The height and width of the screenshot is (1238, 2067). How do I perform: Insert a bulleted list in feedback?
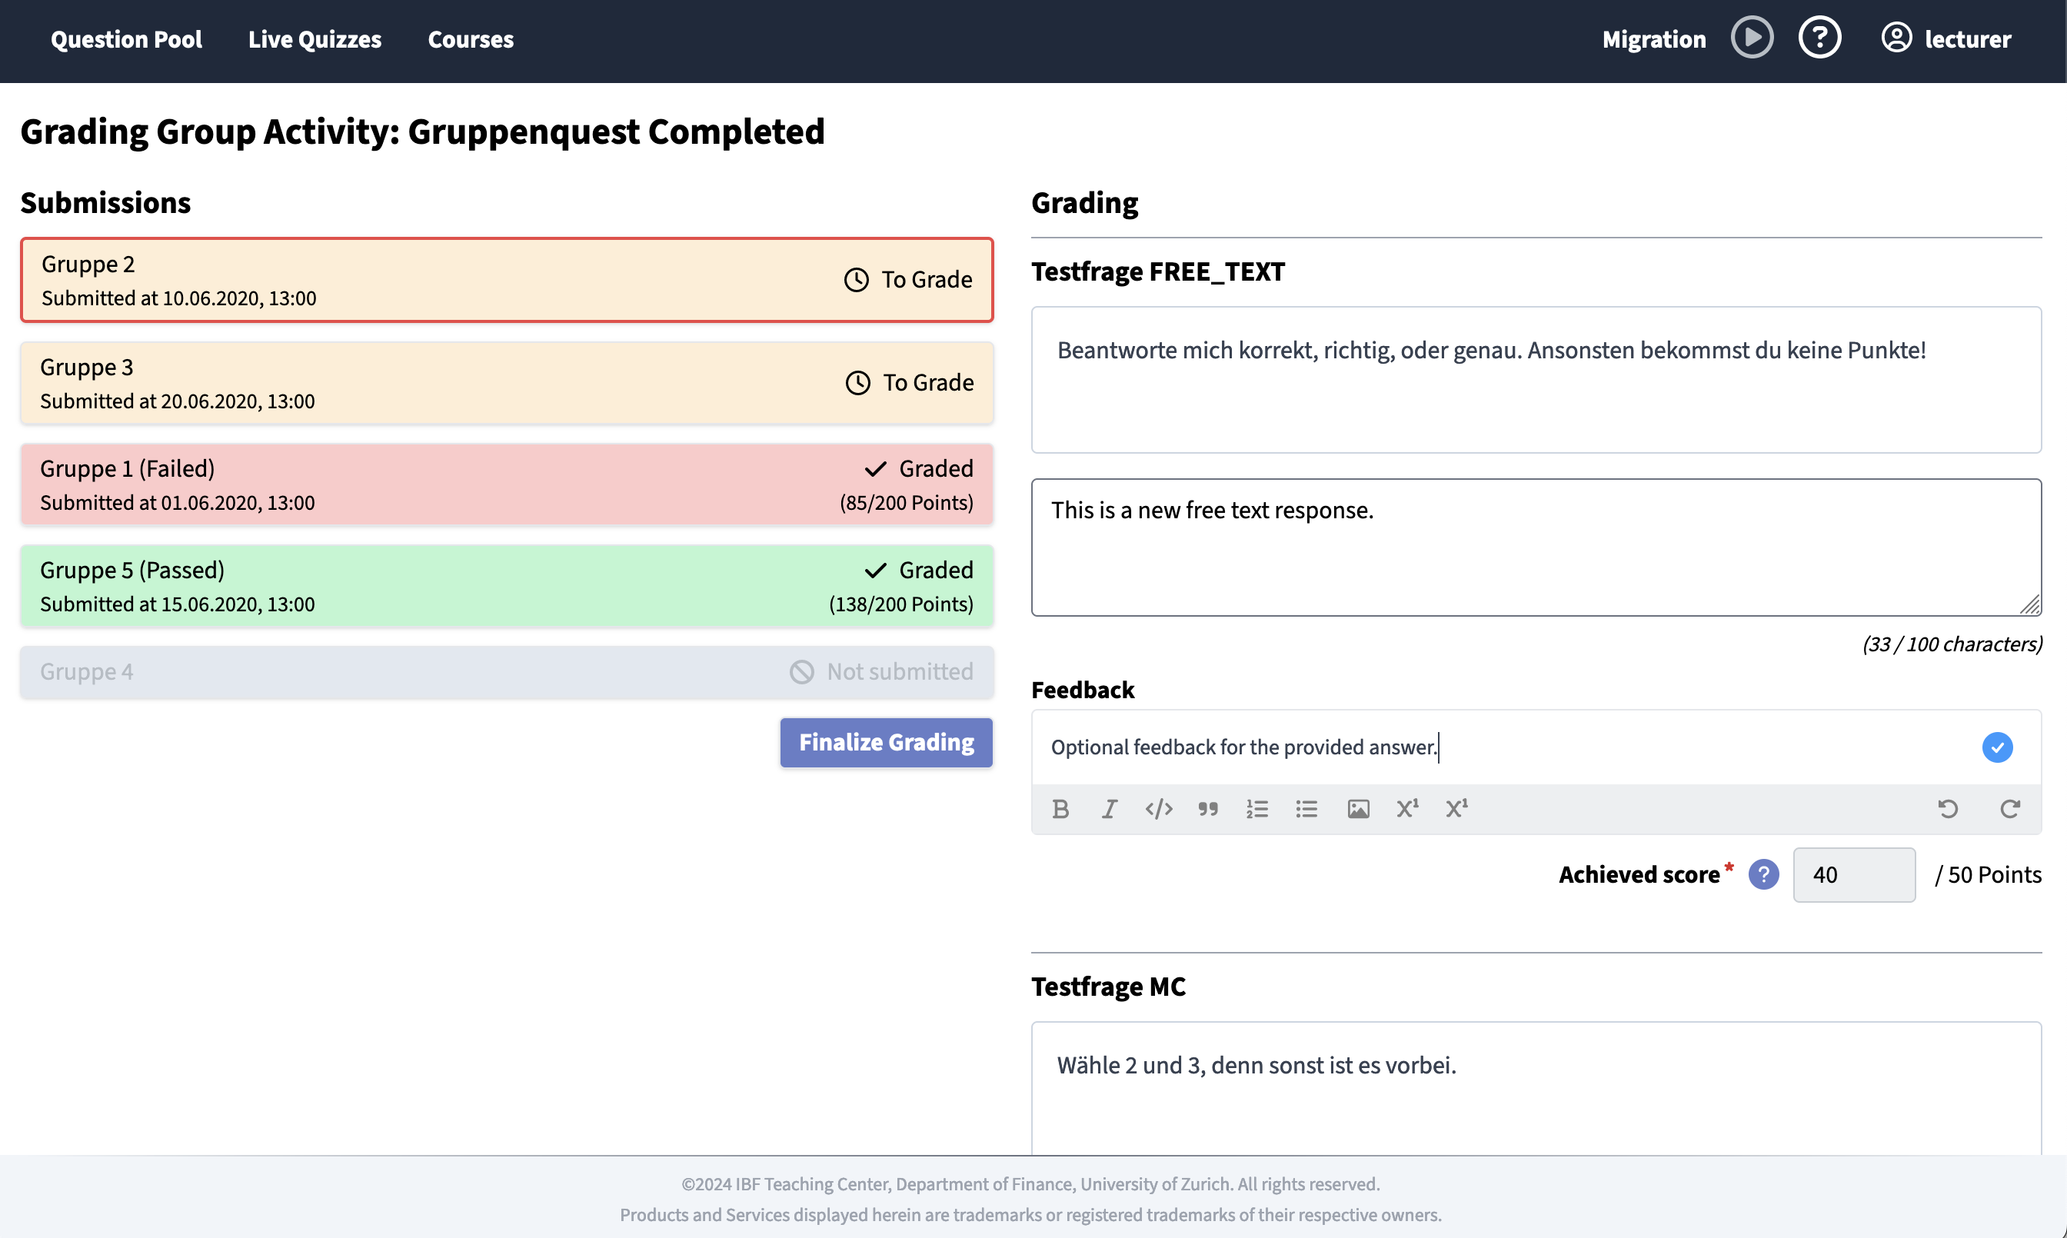click(x=1306, y=808)
